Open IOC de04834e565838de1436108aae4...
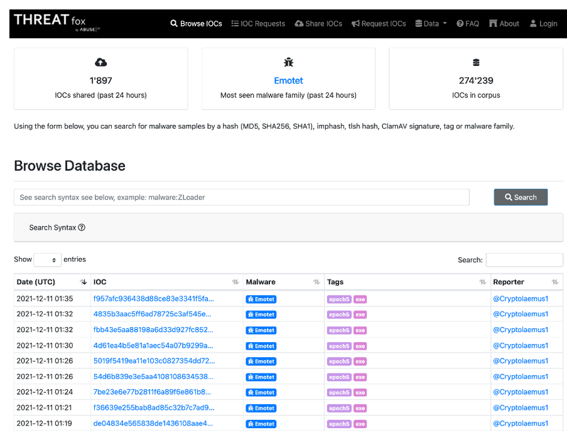The image size is (567, 435). coord(153,424)
